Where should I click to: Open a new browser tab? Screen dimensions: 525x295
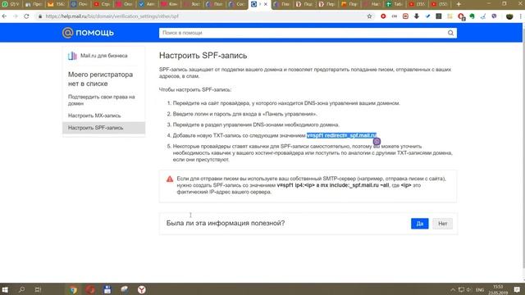coord(459,4)
